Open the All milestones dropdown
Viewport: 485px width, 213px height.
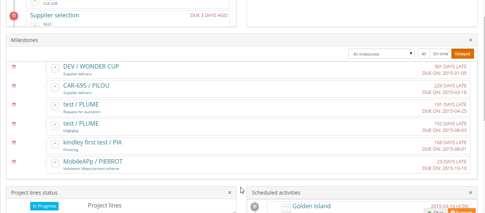(x=381, y=54)
